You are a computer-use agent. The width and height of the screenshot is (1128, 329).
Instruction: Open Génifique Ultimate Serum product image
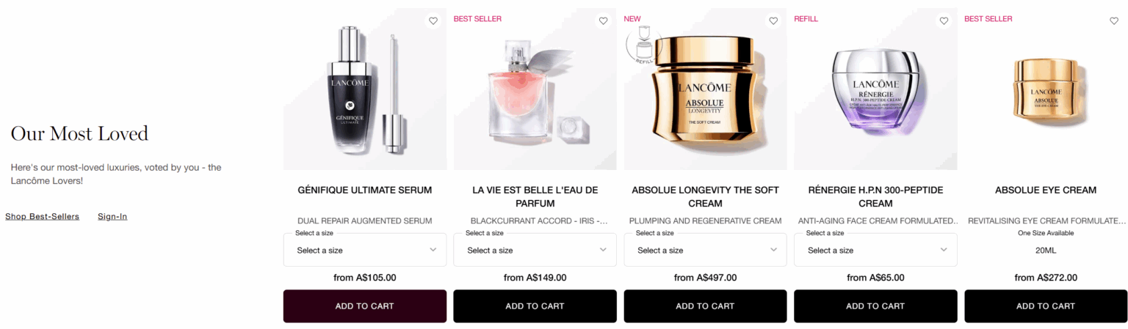pyautogui.click(x=365, y=89)
